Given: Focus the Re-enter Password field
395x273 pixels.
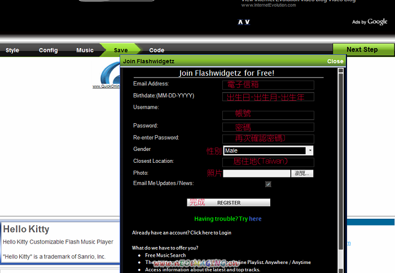Looking at the screenshot, I should click(x=268, y=139).
